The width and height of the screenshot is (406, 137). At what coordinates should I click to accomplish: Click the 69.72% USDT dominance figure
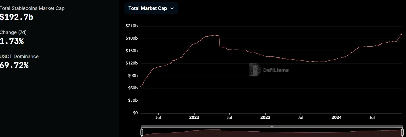pyautogui.click(x=14, y=65)
